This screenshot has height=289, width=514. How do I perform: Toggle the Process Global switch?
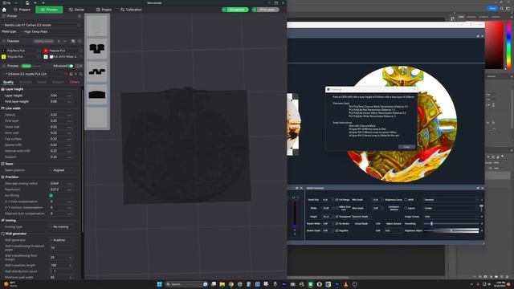27,66
